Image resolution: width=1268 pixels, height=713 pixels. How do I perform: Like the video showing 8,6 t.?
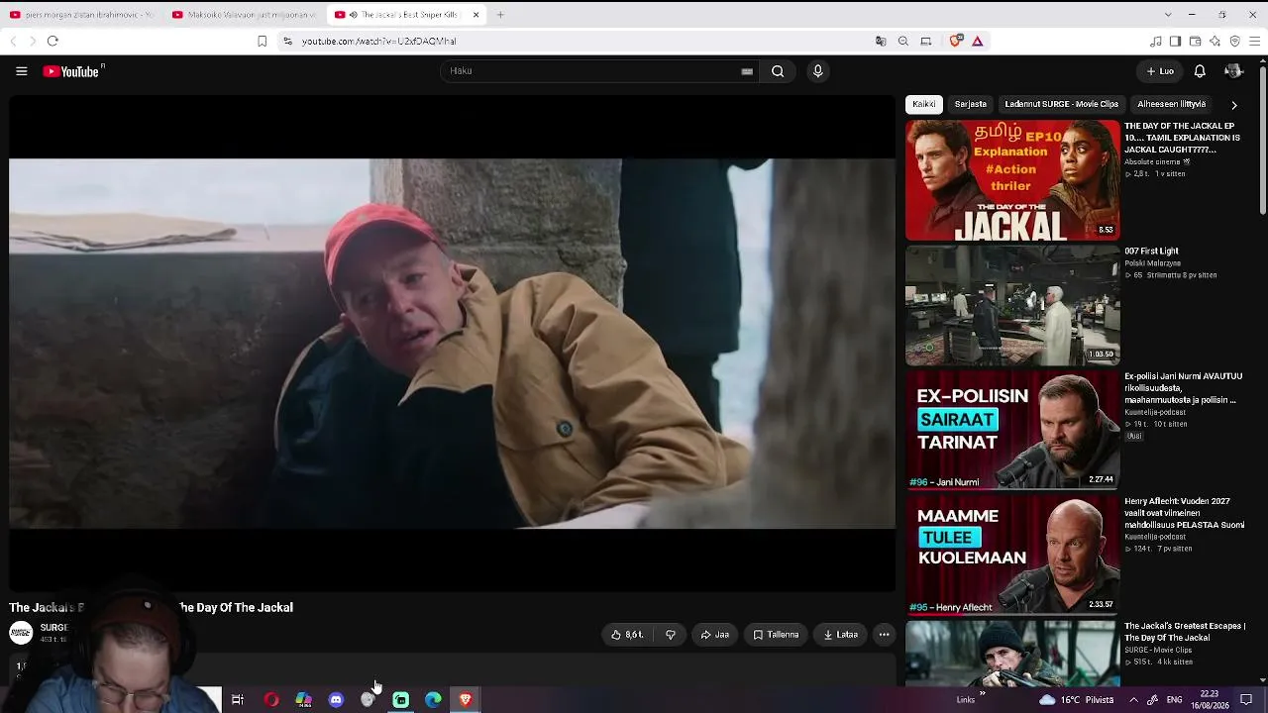[627, 635]
